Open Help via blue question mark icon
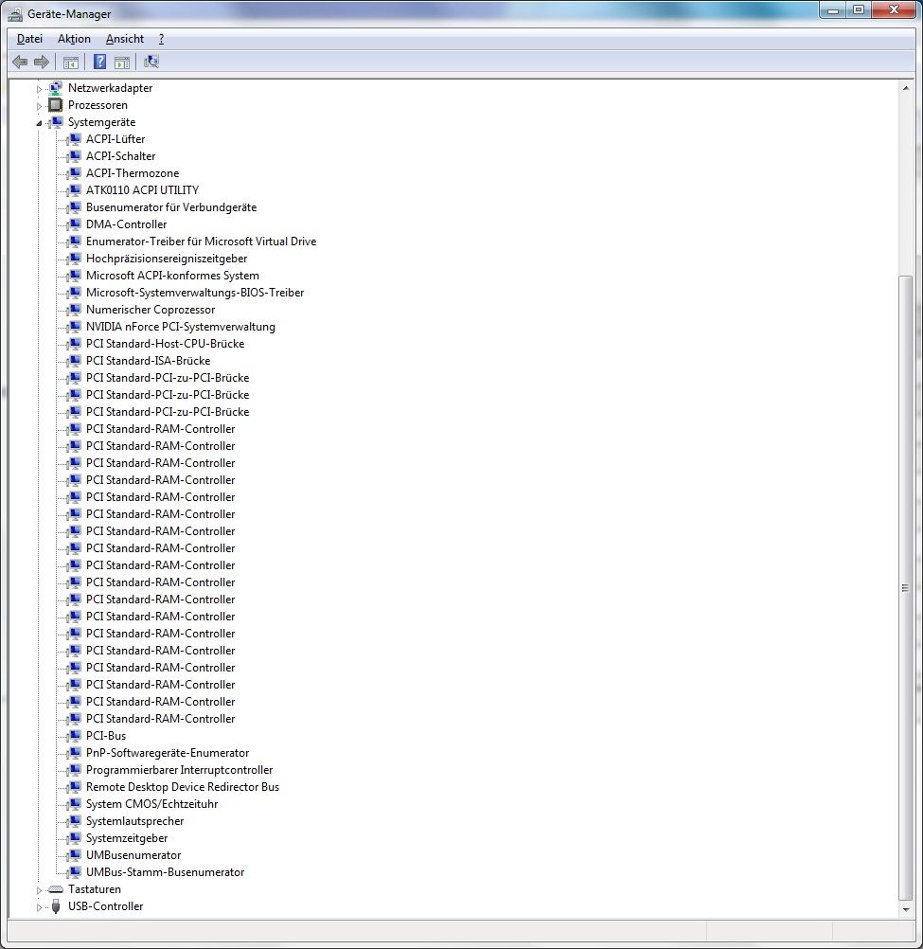Screen dimensions: 923x949 [99, 62]
